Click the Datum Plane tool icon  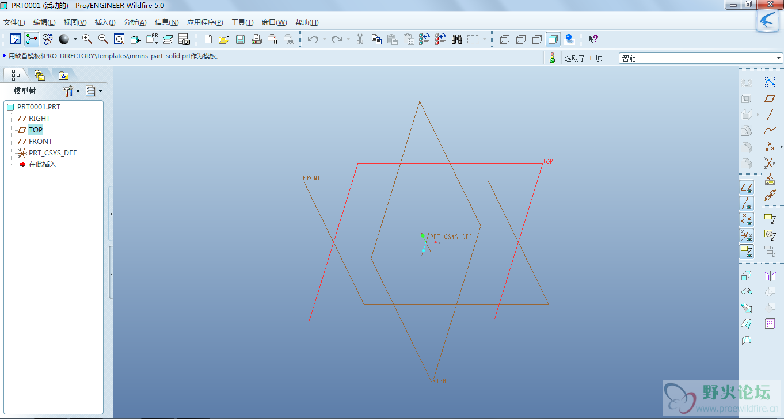770,98
